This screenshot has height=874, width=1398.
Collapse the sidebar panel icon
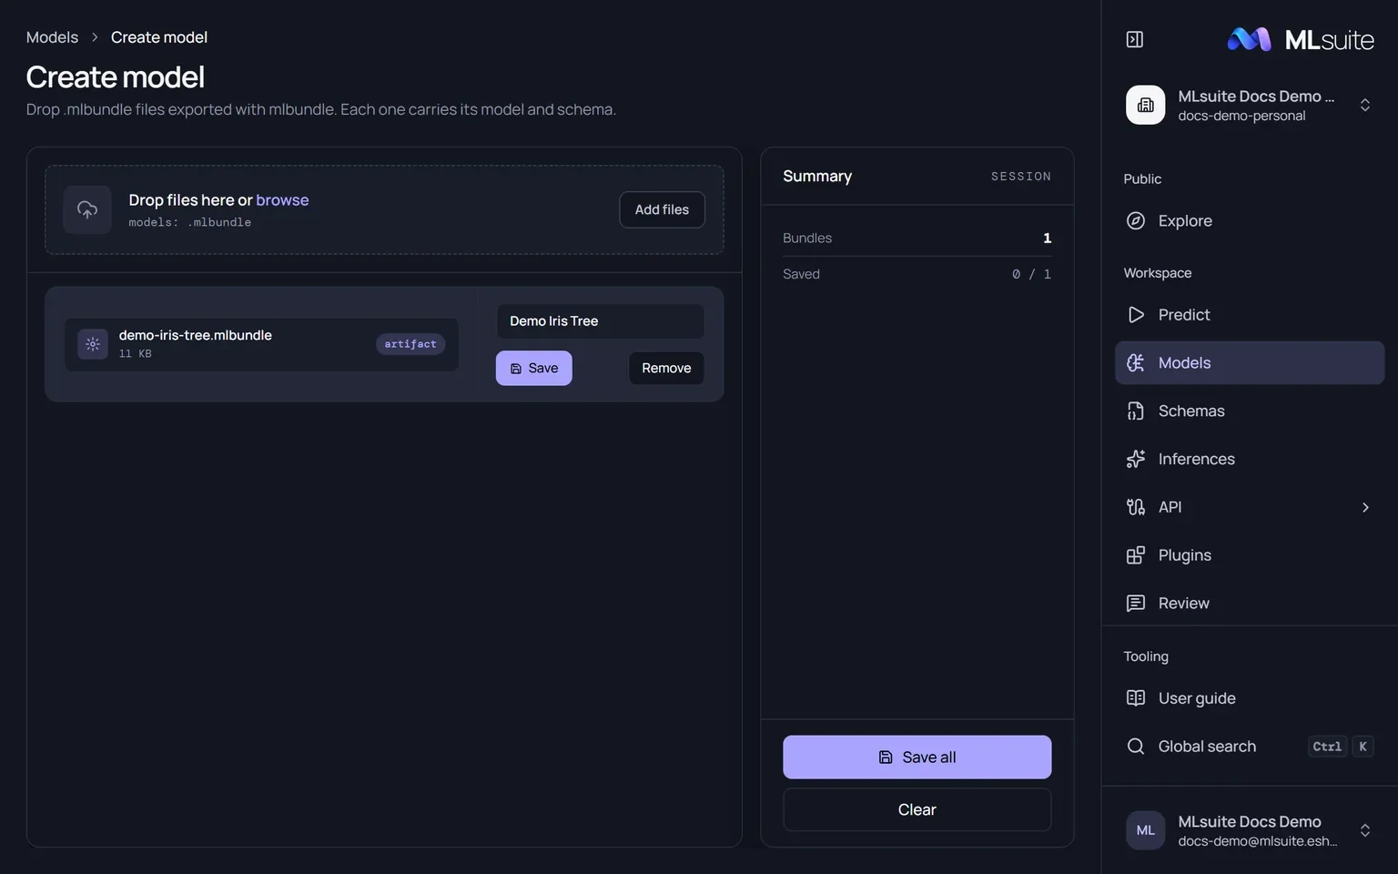click(x=1134, y=39)
